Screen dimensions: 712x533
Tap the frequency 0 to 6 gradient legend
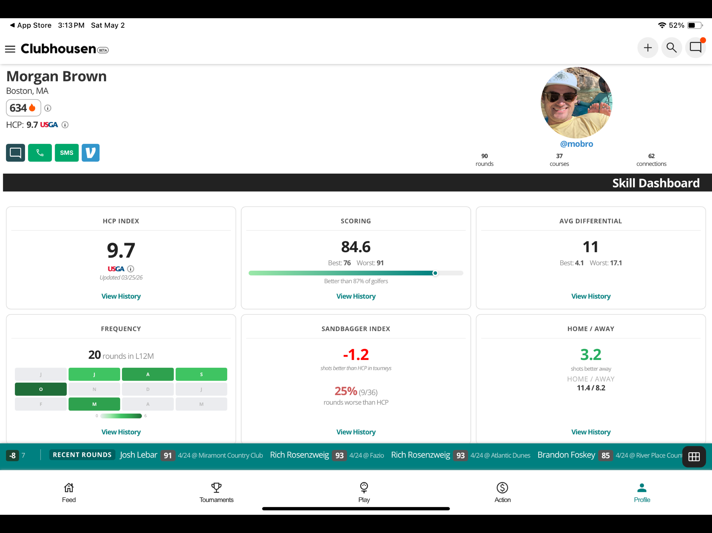(x=121, y=416)
